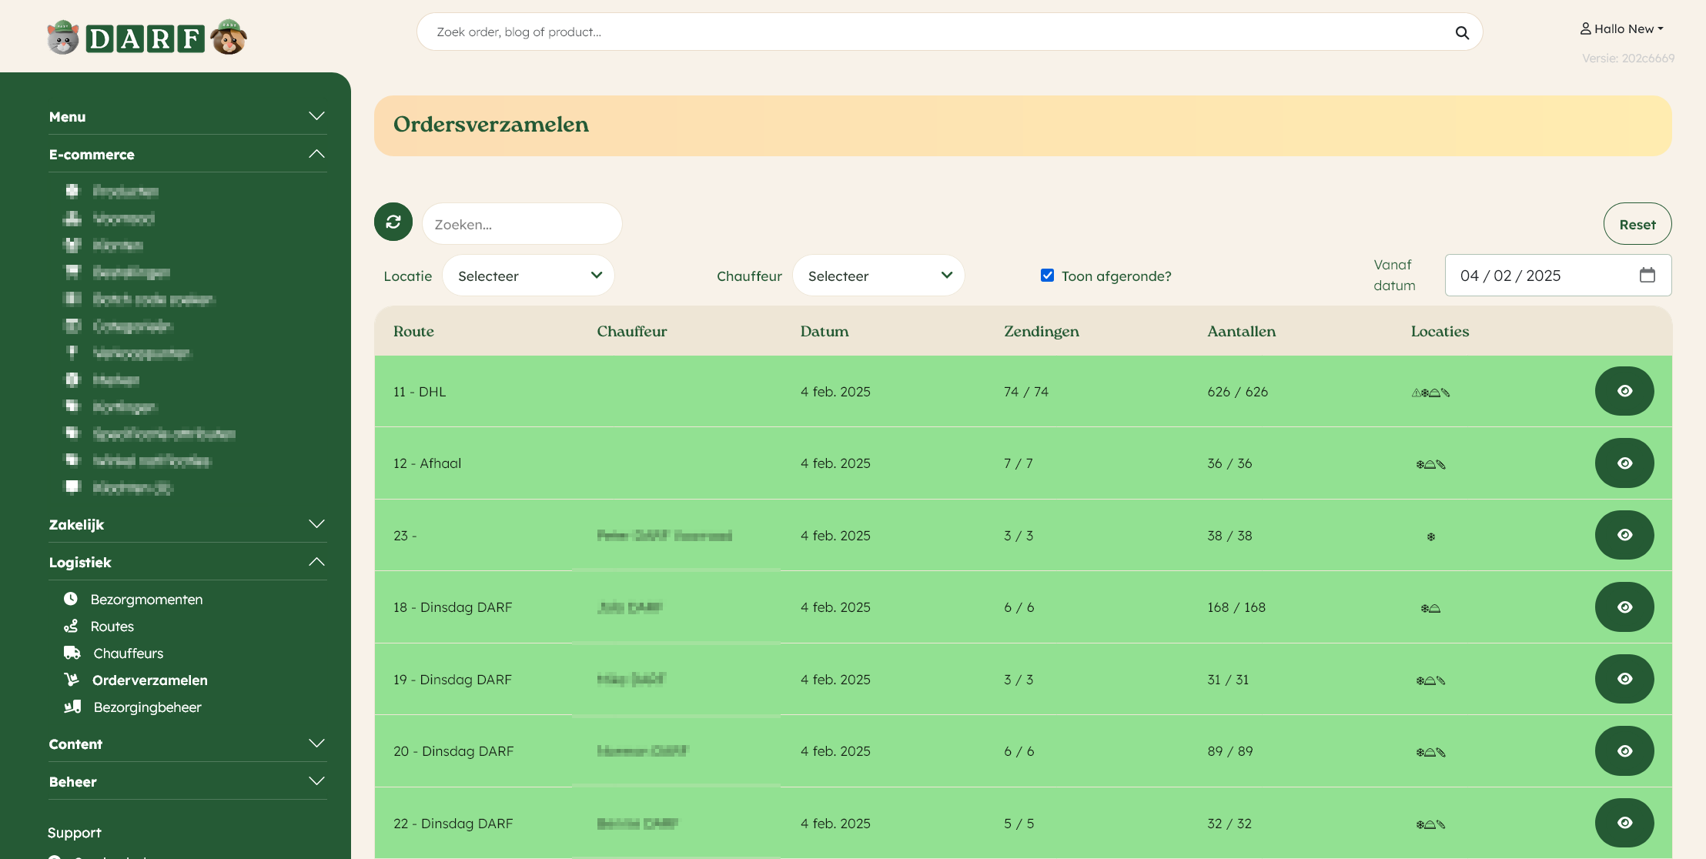Screen dimensions: 1706x859
Task: View details of route 11 - DHL
Action: [x=1624, y=391]
